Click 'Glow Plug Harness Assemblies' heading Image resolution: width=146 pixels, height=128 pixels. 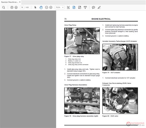pyautogui.click(x=75, y=85)
